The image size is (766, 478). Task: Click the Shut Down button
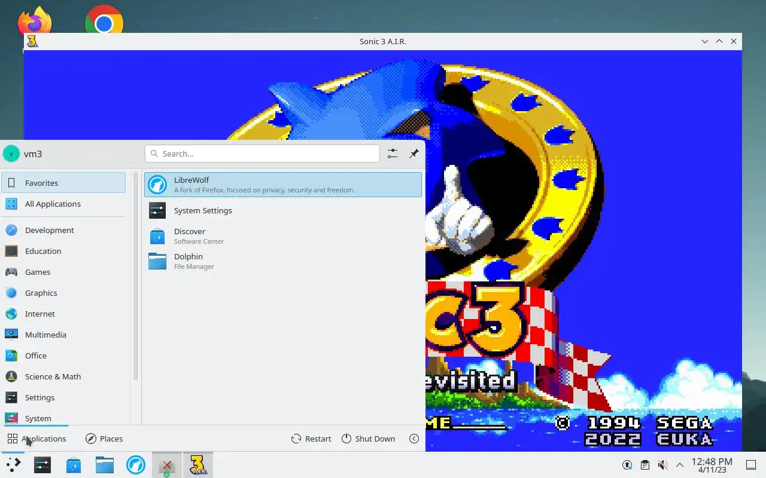coord(369,439)
